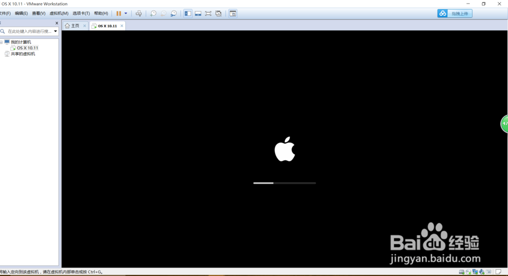Open the 帮助(H) menu
Screen dimensions: 508x276
click(x=101, y=13)
